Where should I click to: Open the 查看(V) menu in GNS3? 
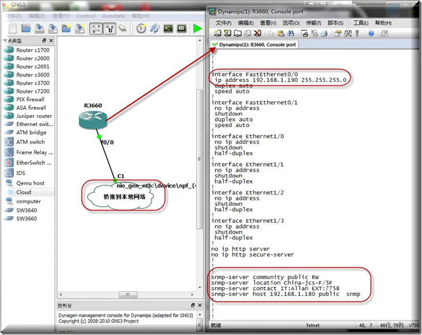coord(61,16)
